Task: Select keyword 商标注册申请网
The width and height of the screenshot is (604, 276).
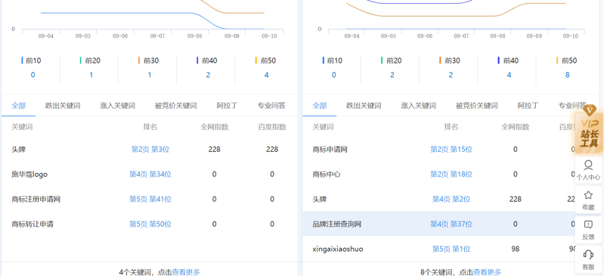Action: click(36, 200)
